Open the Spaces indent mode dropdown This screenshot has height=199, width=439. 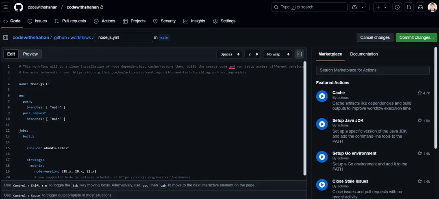[229, 54]
